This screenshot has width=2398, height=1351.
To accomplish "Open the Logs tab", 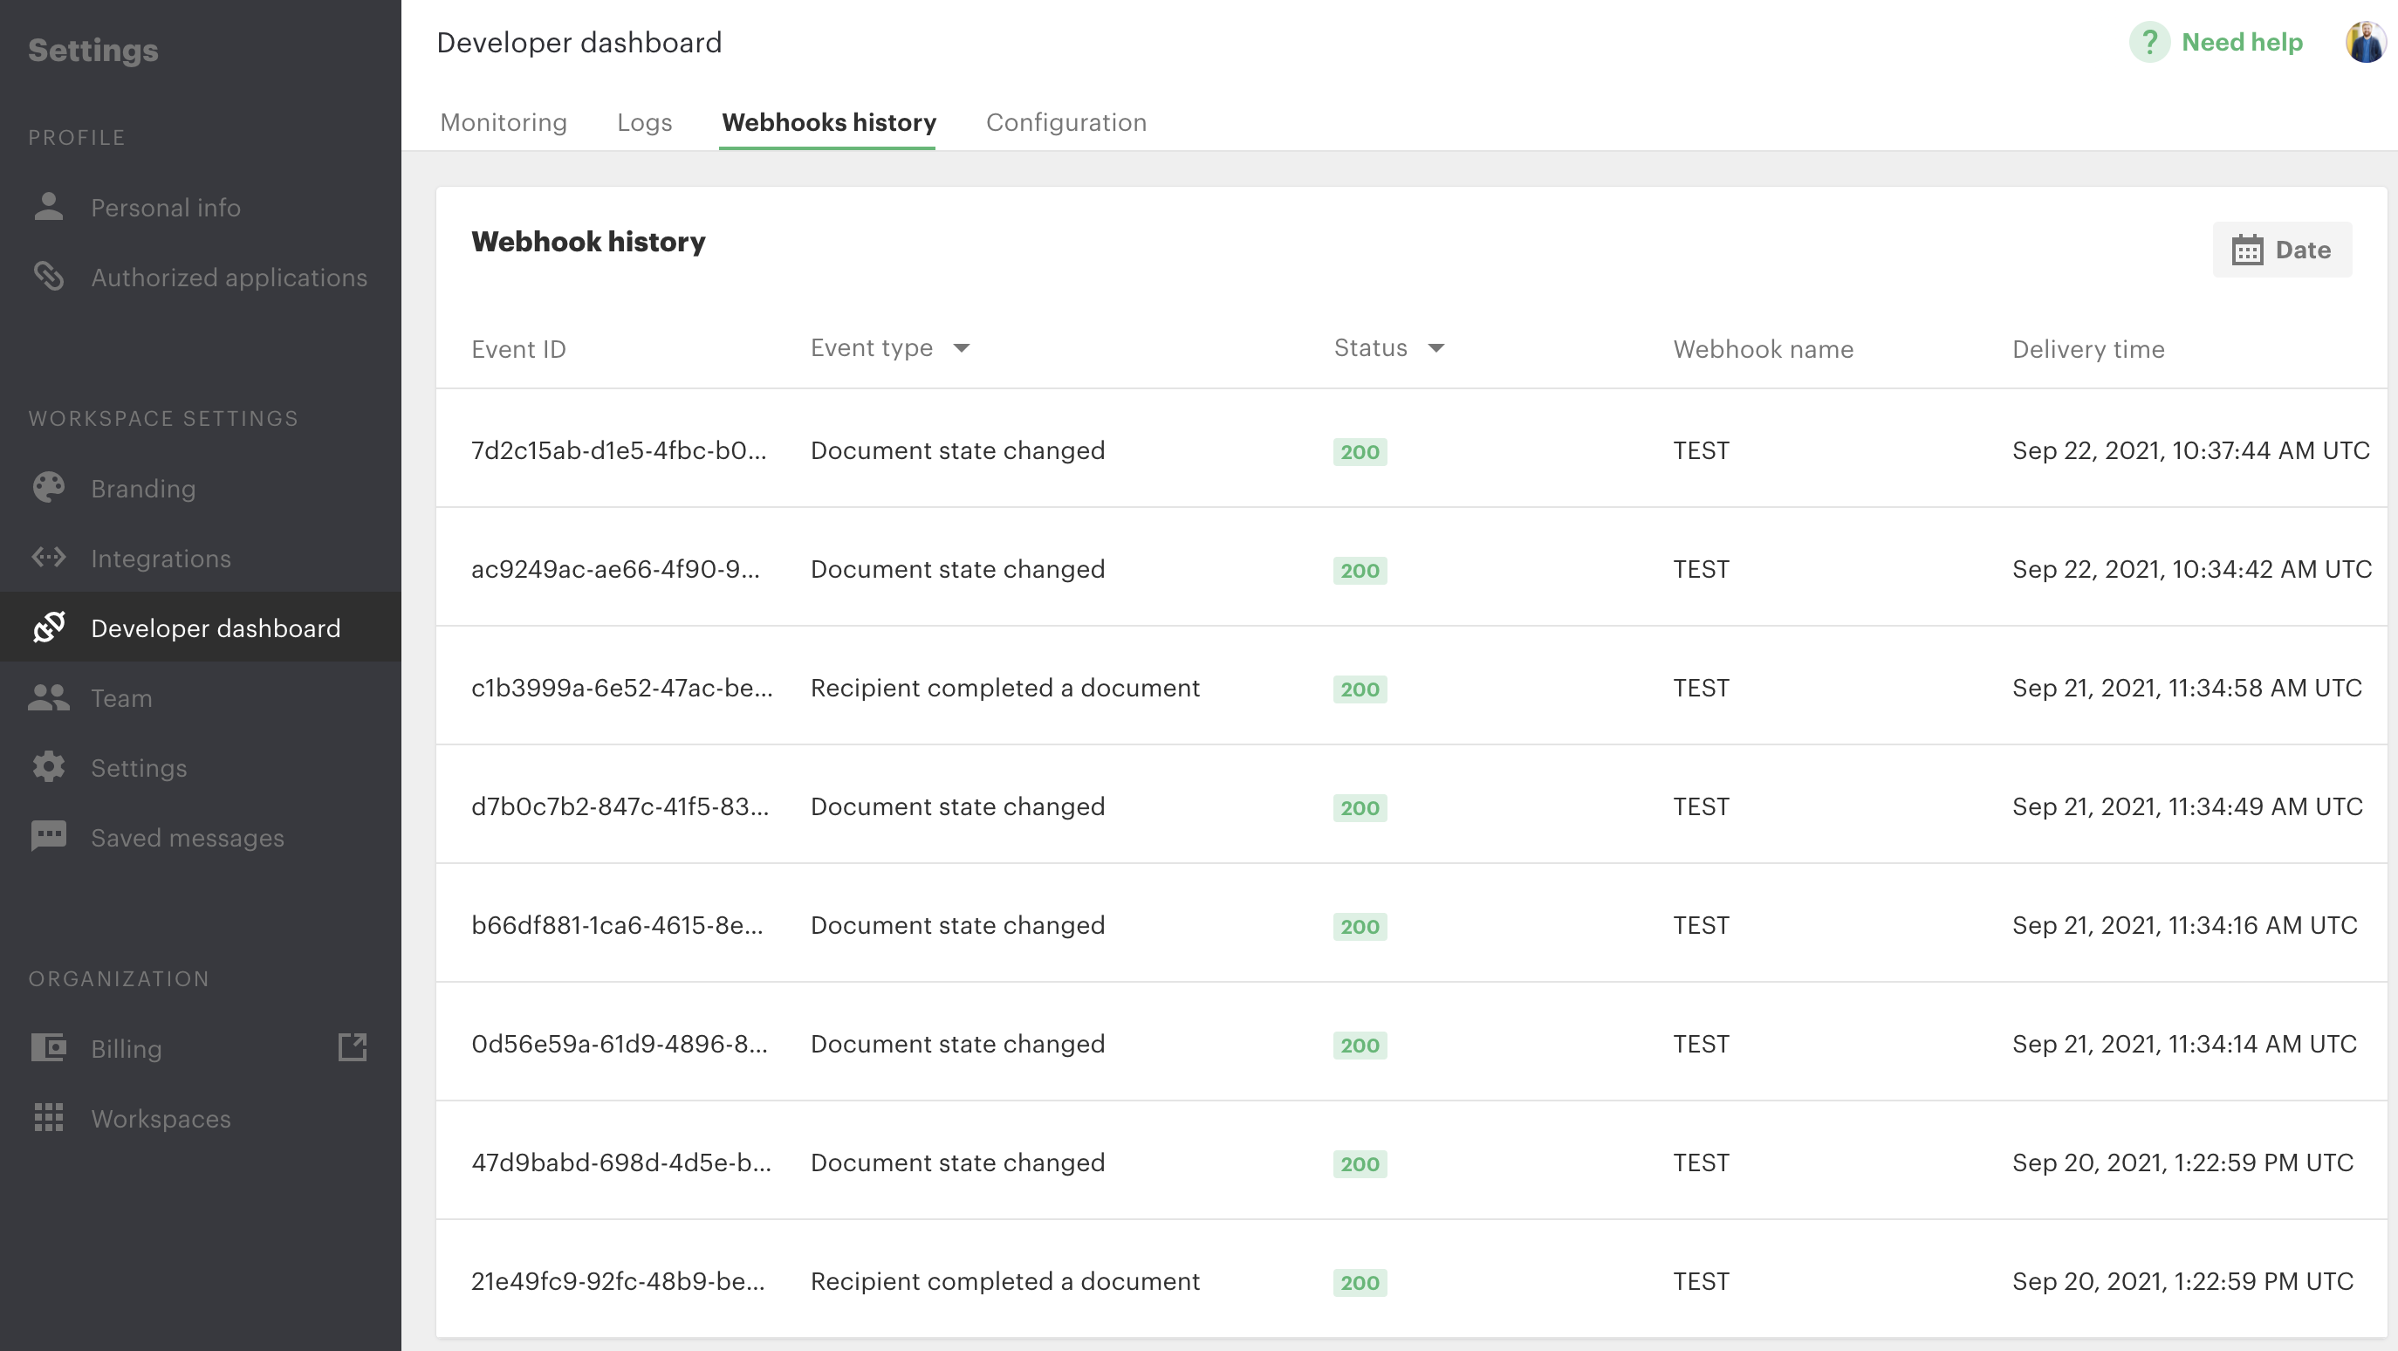I will click(644, 122).
